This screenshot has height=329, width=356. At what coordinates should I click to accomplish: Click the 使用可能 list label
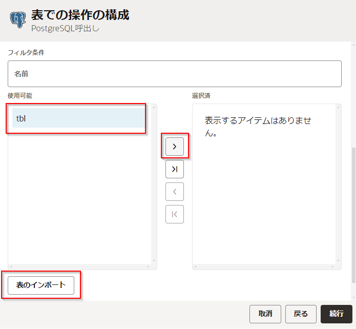pyautogui.click(x=20, y=96)
